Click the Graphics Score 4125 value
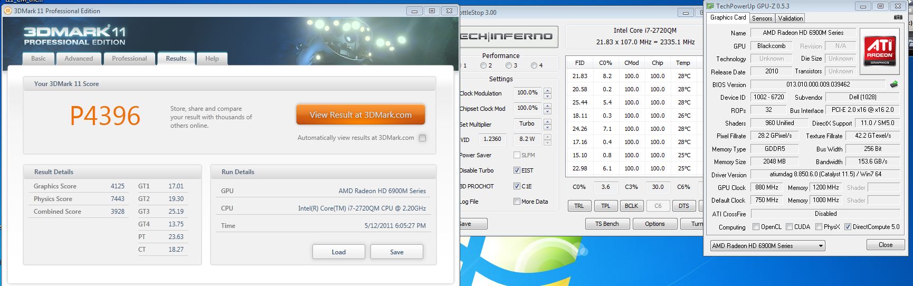Screen dimensions: 913x286 pyautogui.click(x=118, y=186)
